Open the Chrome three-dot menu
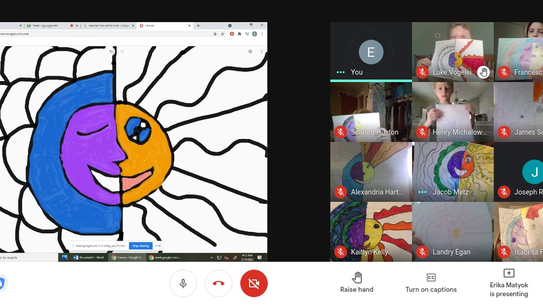Screen dimensions: 543x305 (262, 34)
